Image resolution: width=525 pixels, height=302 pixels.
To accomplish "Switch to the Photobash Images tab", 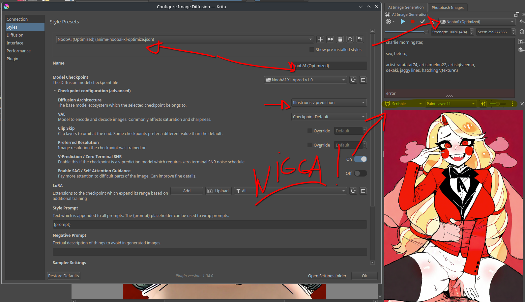I will (448, 8).
